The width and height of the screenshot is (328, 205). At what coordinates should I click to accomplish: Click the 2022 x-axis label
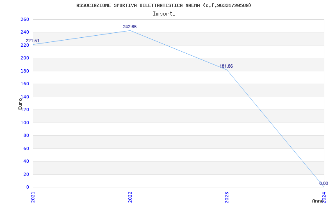pyautogui.click(x=130, y=197)
